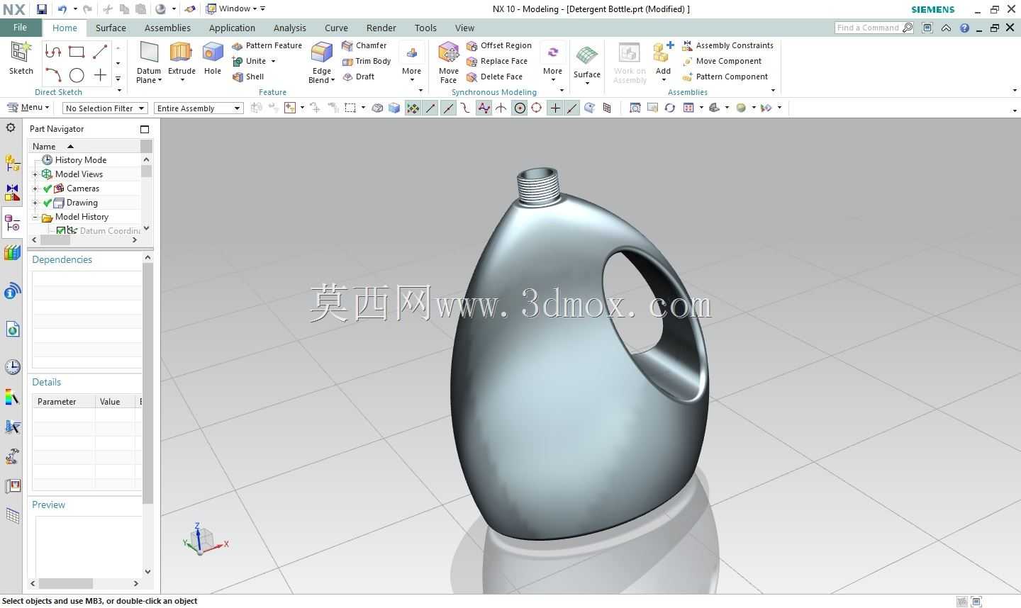Open the Feature More dropdown
This screenshot has width=1021, height=608.
pos(412,62)
